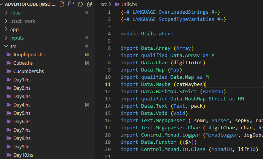263x159 pixels.
Task: Click Text.Megaparsec.Char on line 17
Action: point(171,128)
